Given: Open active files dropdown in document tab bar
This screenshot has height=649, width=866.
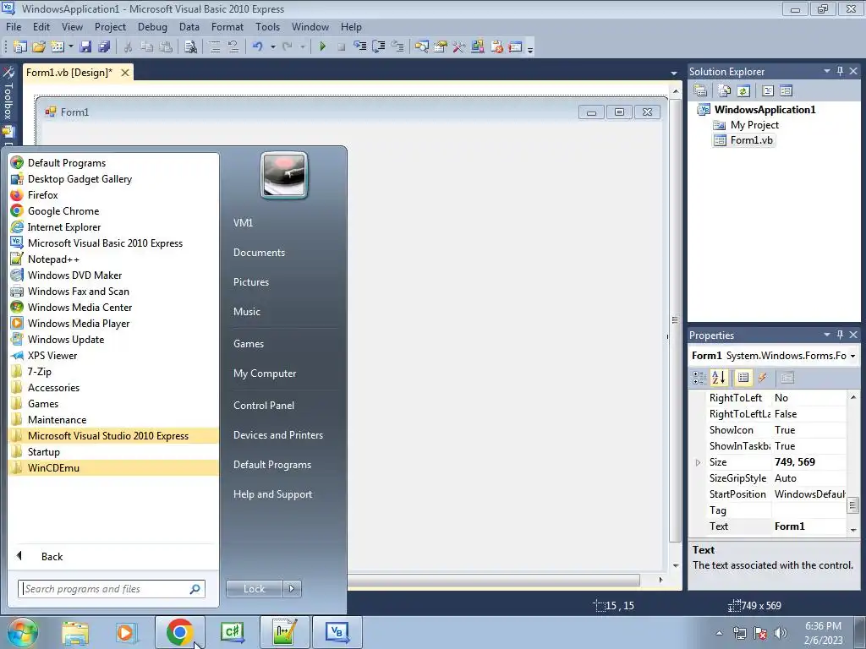Looking at the screenshot, I should click(x=674, y=73).
